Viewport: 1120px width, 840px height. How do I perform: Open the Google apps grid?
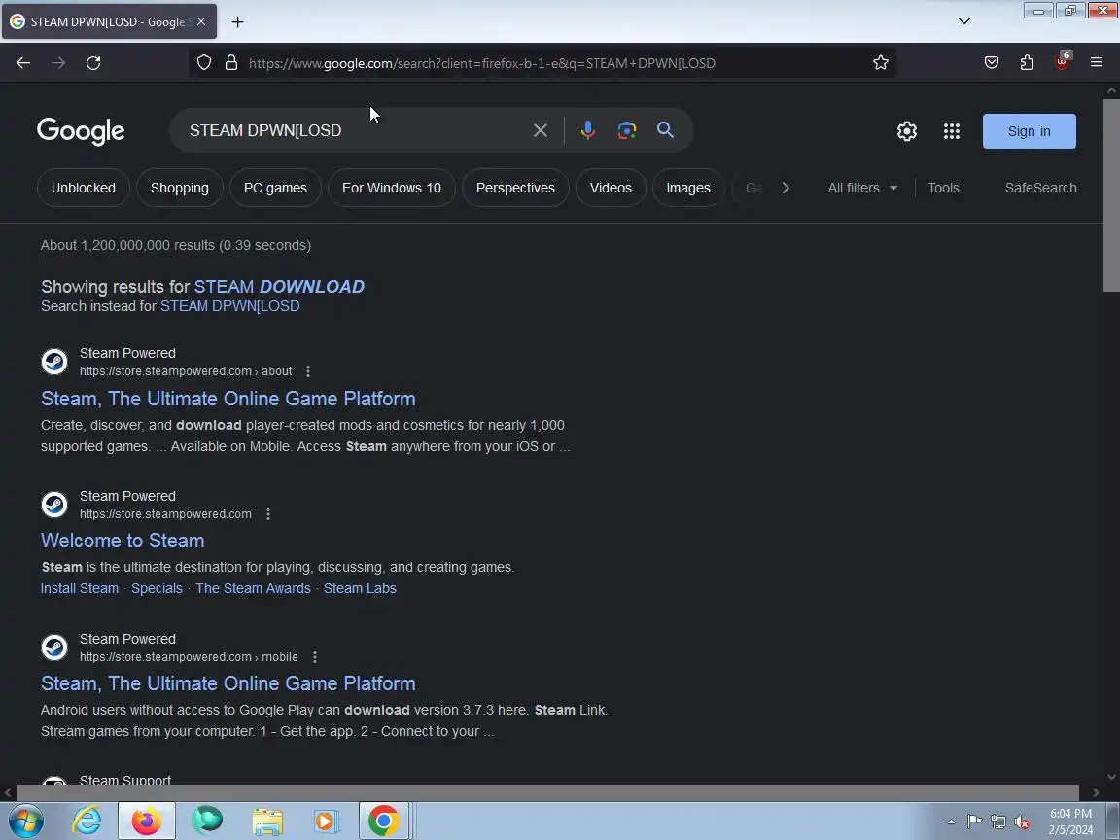click(x=952, y=131)
